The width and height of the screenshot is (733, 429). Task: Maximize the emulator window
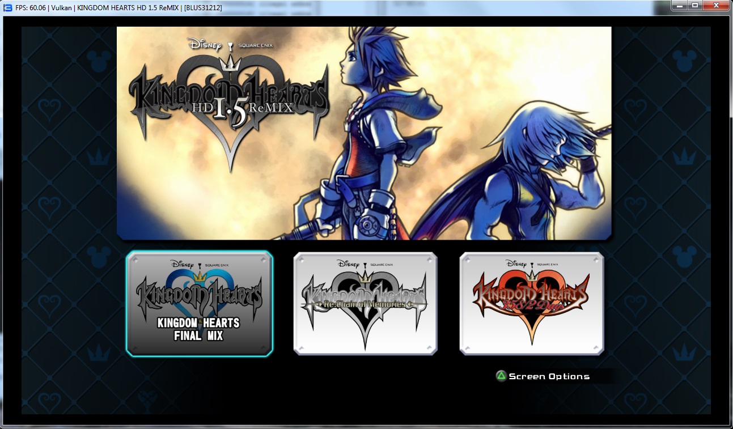pyautogui.click(x=694, y=5)
